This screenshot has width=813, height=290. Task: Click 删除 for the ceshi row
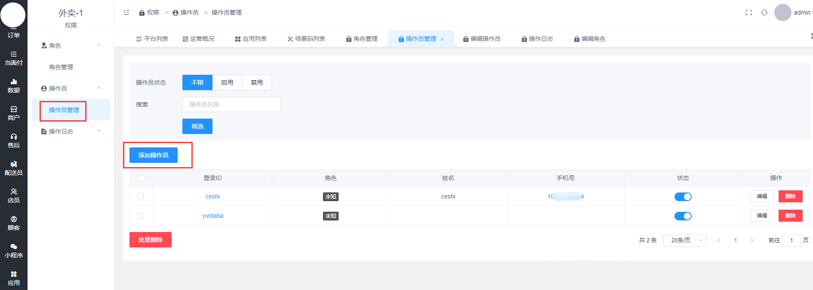click(791, 196)
